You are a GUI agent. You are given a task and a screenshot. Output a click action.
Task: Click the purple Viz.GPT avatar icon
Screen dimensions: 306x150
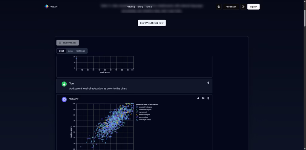tap(64, 99)
